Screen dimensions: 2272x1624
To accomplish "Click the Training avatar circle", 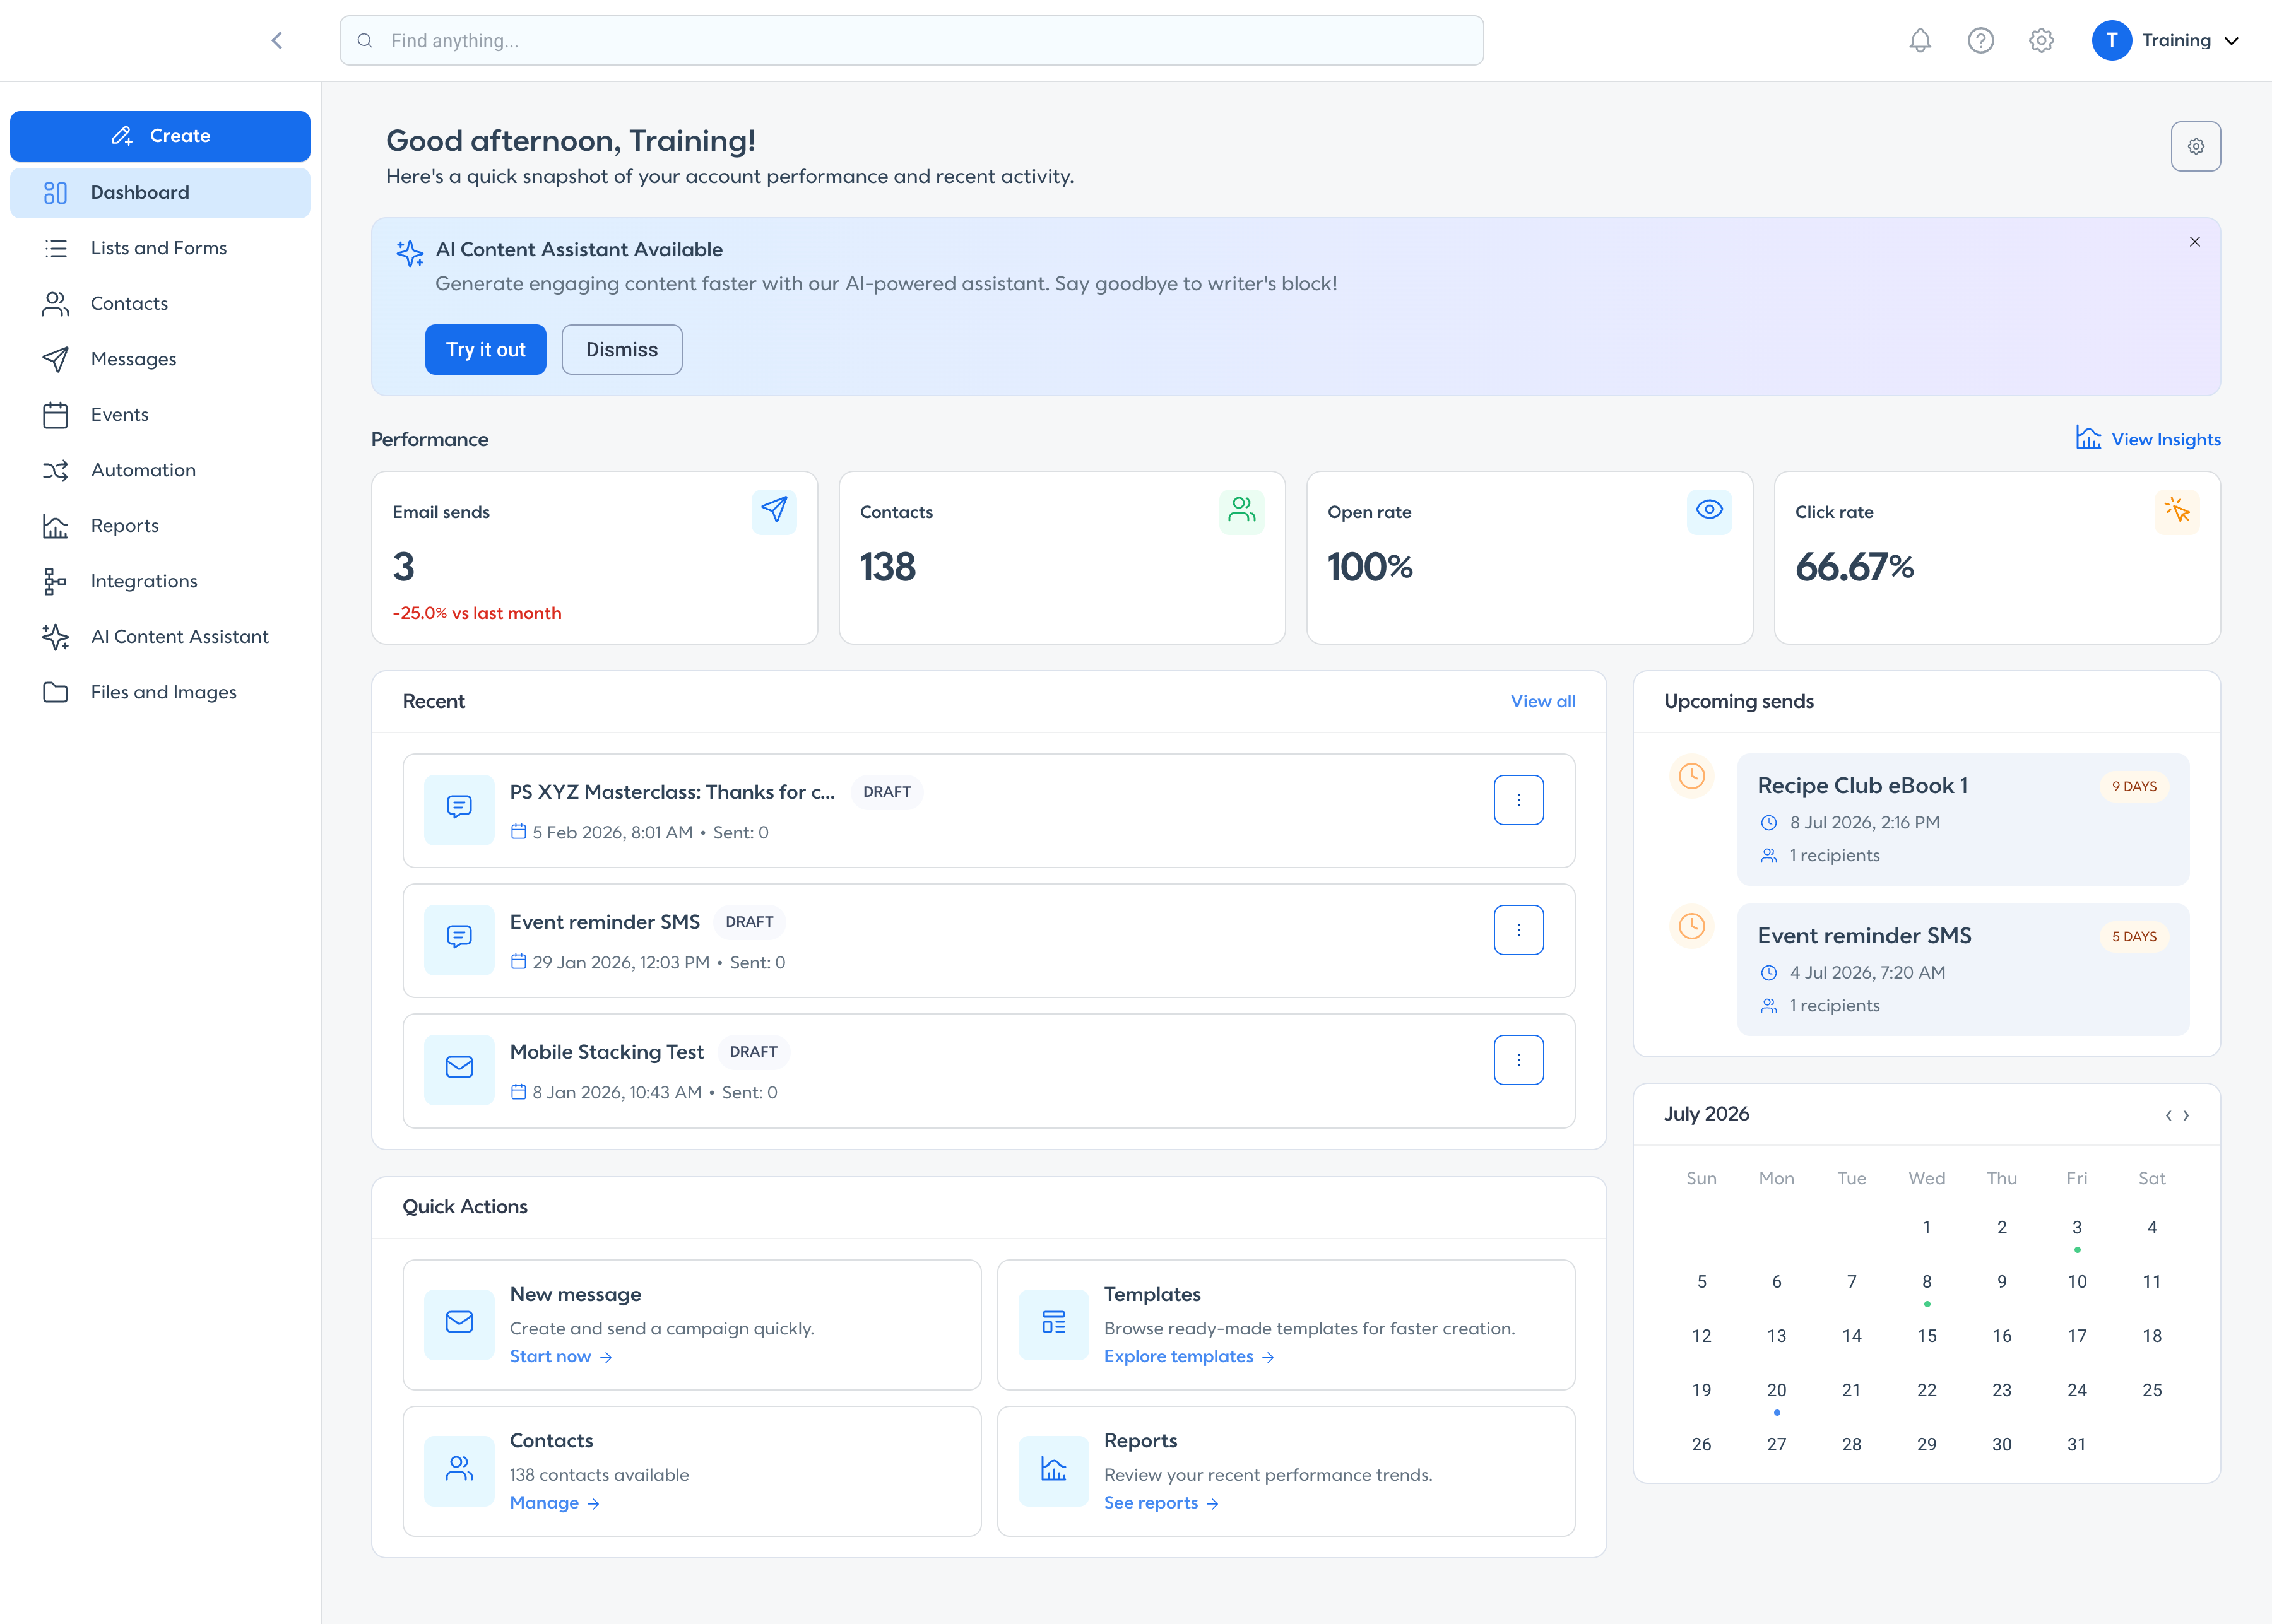I will coord(2111,40).
